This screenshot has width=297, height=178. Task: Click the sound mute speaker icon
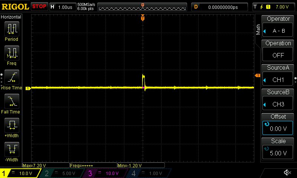pyautogui.click(x=287, y=172)
